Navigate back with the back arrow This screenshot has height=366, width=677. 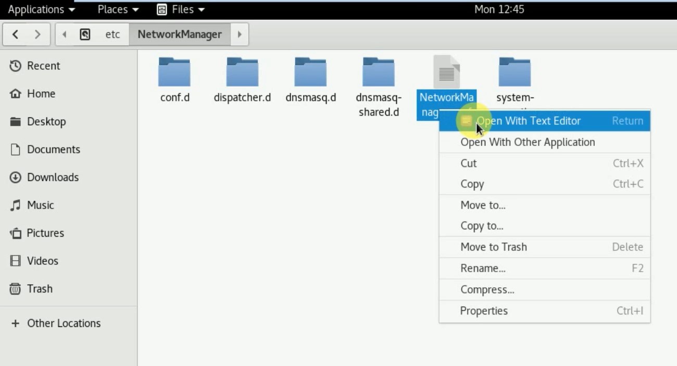[16, 33]
